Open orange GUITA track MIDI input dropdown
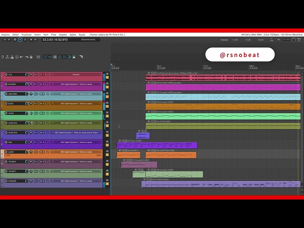 coord(76,152)
